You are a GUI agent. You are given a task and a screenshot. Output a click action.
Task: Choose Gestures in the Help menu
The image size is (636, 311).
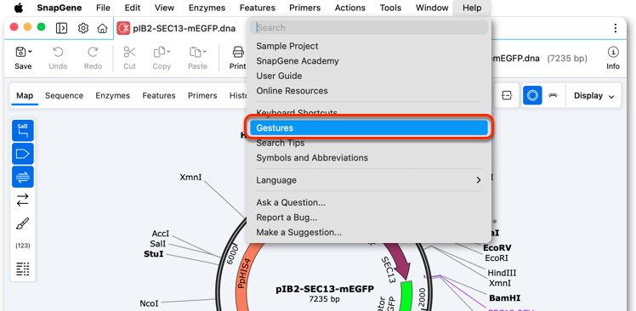coord(369,127)
